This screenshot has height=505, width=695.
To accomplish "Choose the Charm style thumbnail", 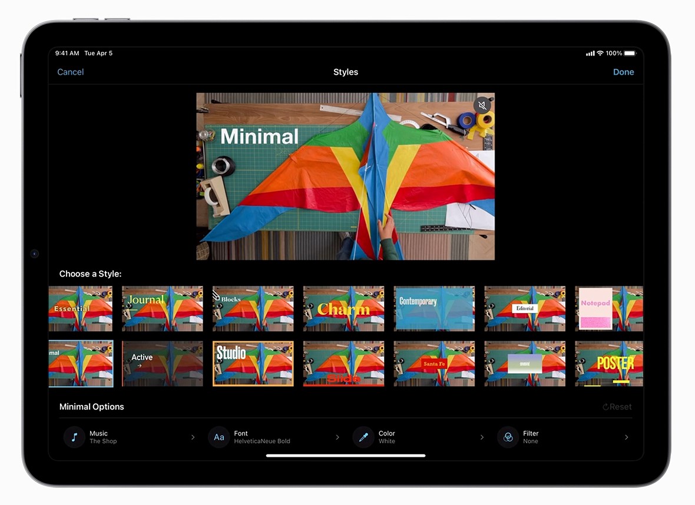I will pyautogui.click(x=343, y=308).
